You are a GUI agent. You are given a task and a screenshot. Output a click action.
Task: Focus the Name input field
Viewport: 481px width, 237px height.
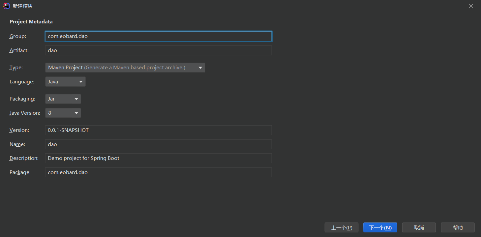coord(158,144)
